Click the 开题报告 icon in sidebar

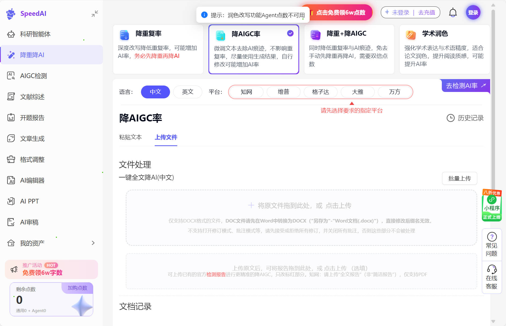coord(11,118)
